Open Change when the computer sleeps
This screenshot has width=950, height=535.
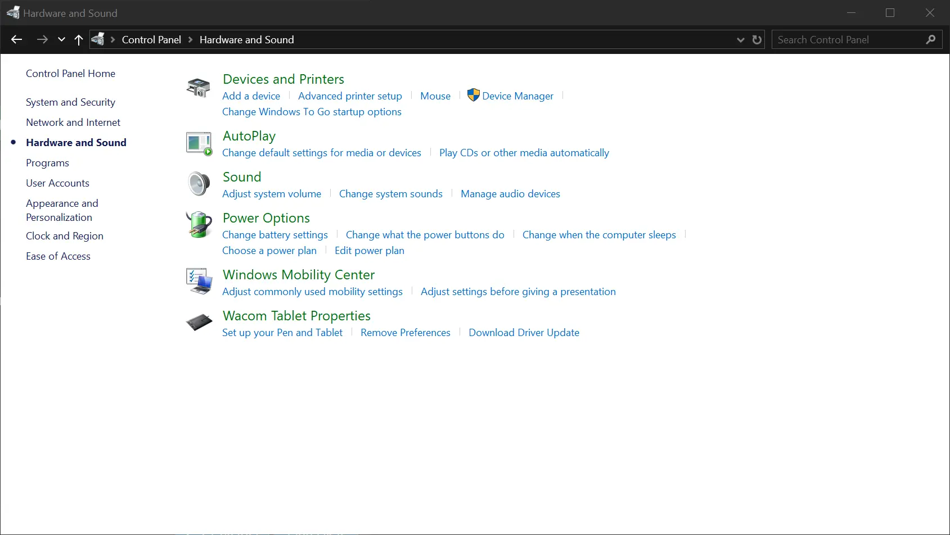click(x=599, y=235)
